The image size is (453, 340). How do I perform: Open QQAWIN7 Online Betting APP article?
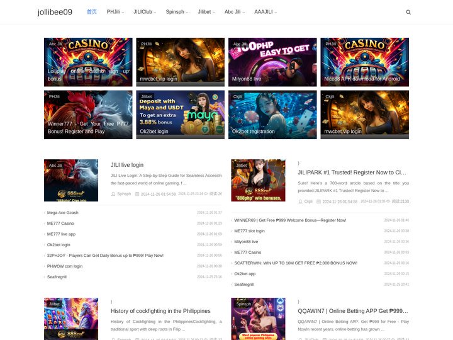coord(353,311)
